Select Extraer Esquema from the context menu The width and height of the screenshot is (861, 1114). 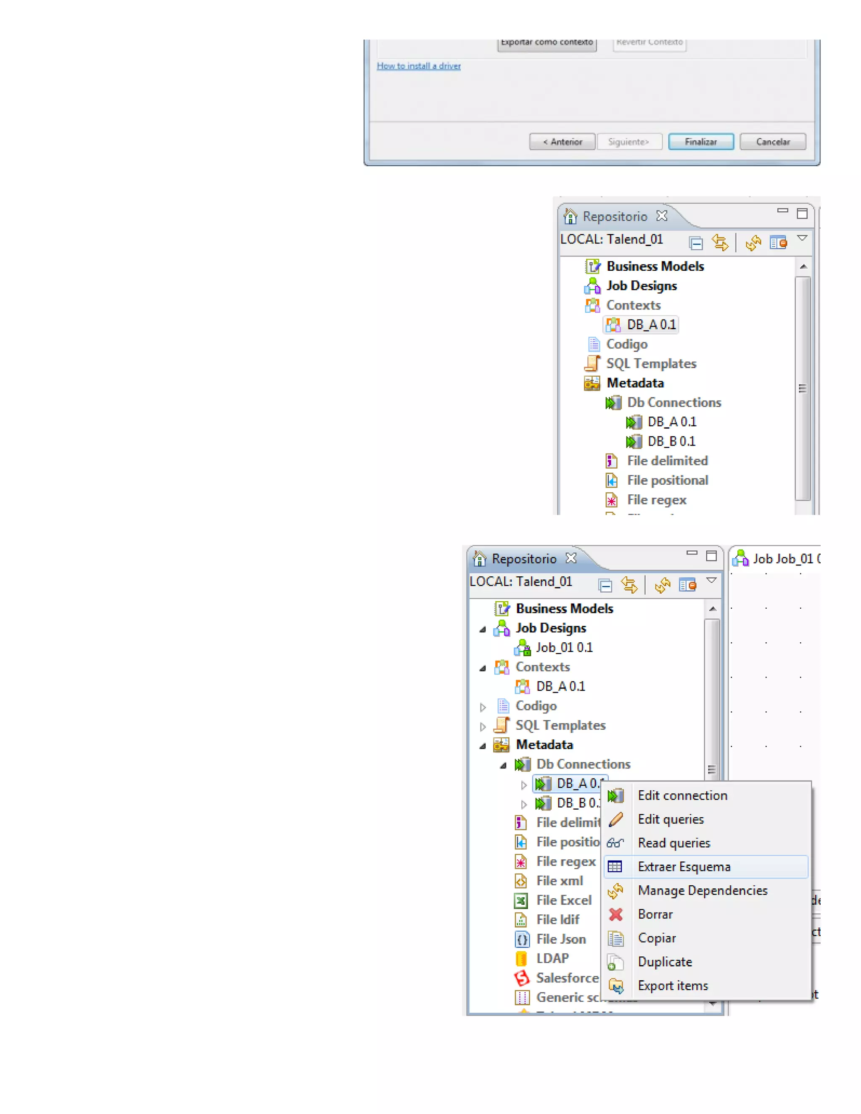[684, 867]
